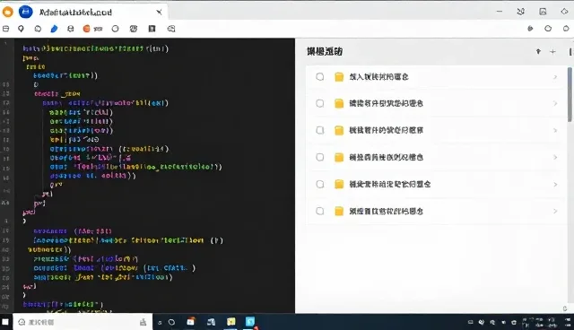Click the circle Cortana taskbar icon
This screenshot has width=574, height=330.
171,322
